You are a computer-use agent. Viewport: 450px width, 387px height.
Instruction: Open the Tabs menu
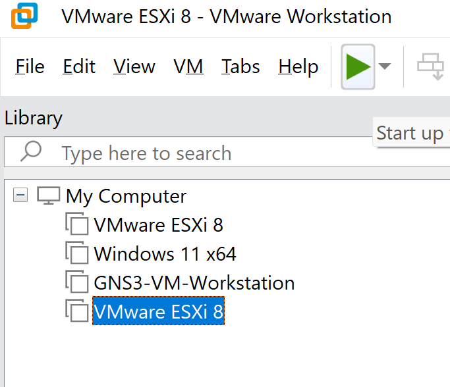[240, 66]
